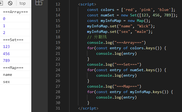The width and height of the screenshot is (182, 112).
Task: Click the "male" string on line 17
Action: pyautogui.click(x=141, y=31)
